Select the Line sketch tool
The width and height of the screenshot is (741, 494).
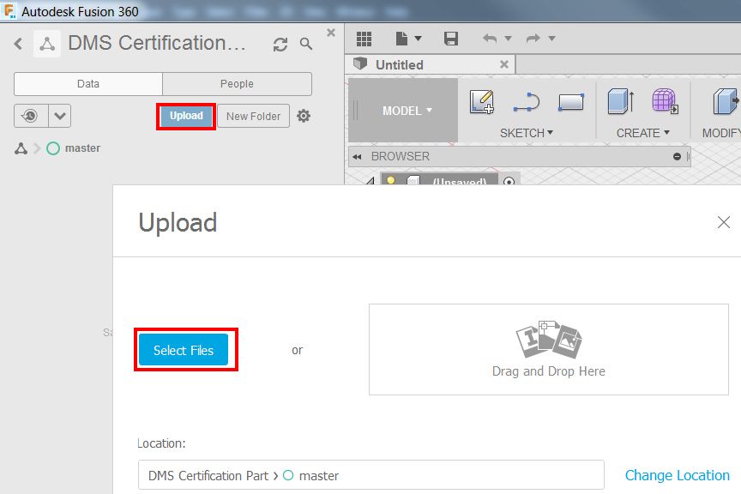(x=526, y=102)
